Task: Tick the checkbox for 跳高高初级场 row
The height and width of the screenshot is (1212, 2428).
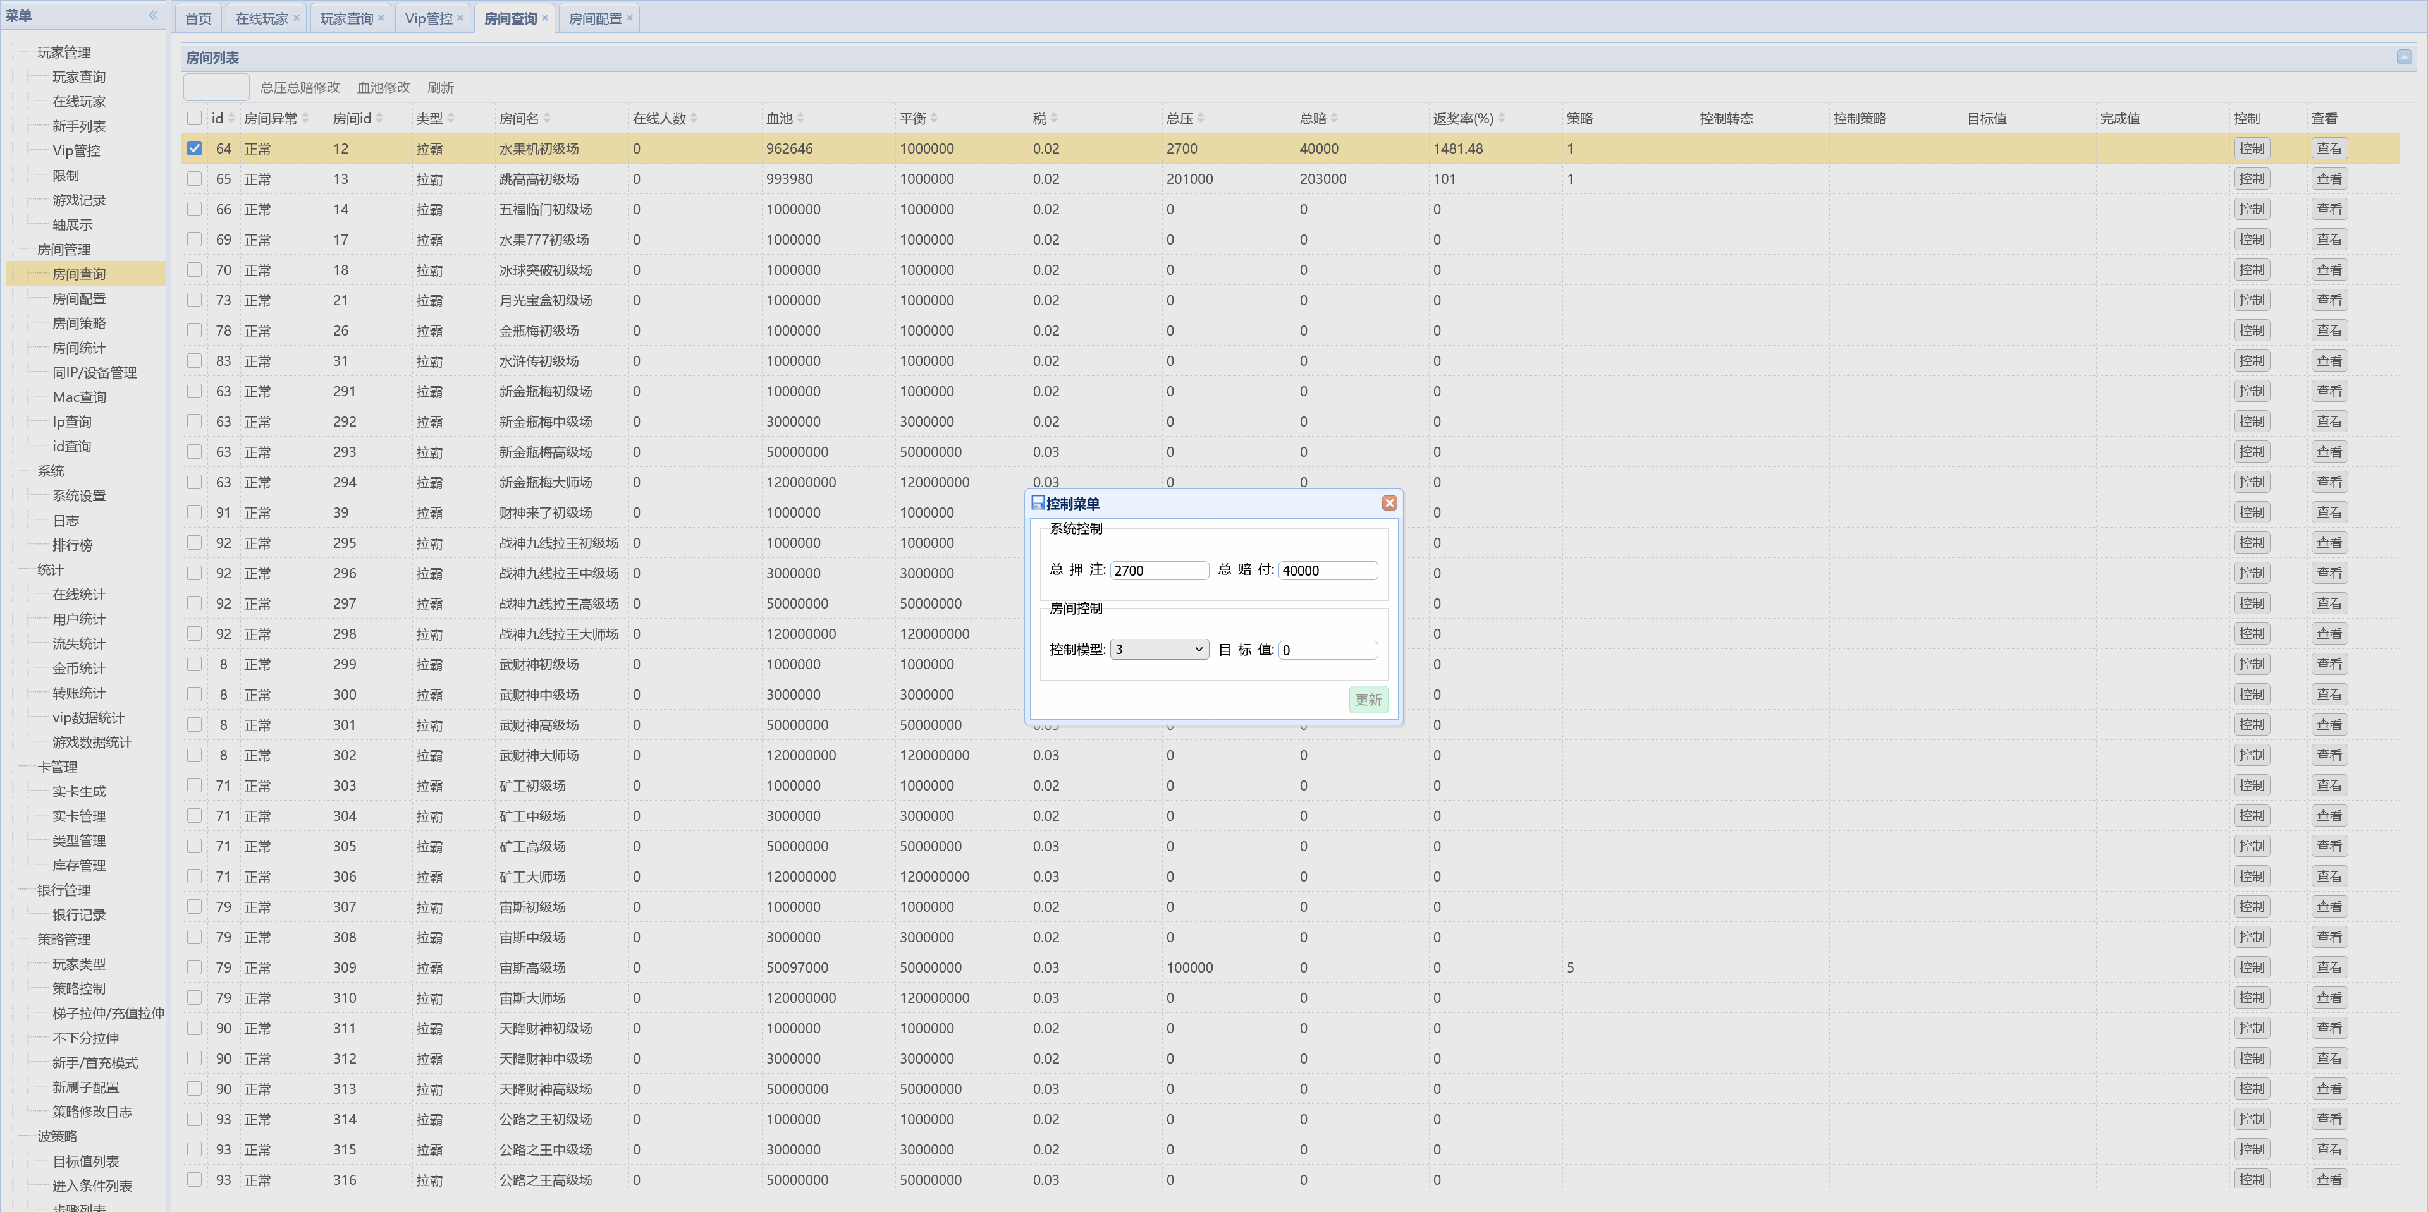Action: coord(194,179)
